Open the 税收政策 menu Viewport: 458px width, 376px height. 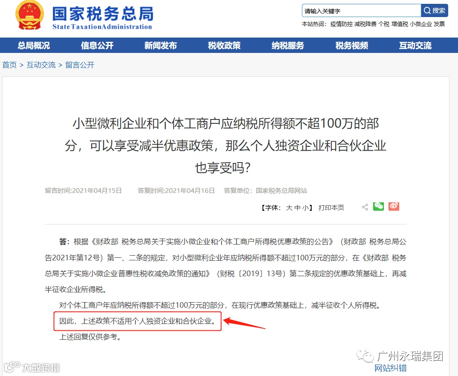pyautogui.click(x=224, y=45)
